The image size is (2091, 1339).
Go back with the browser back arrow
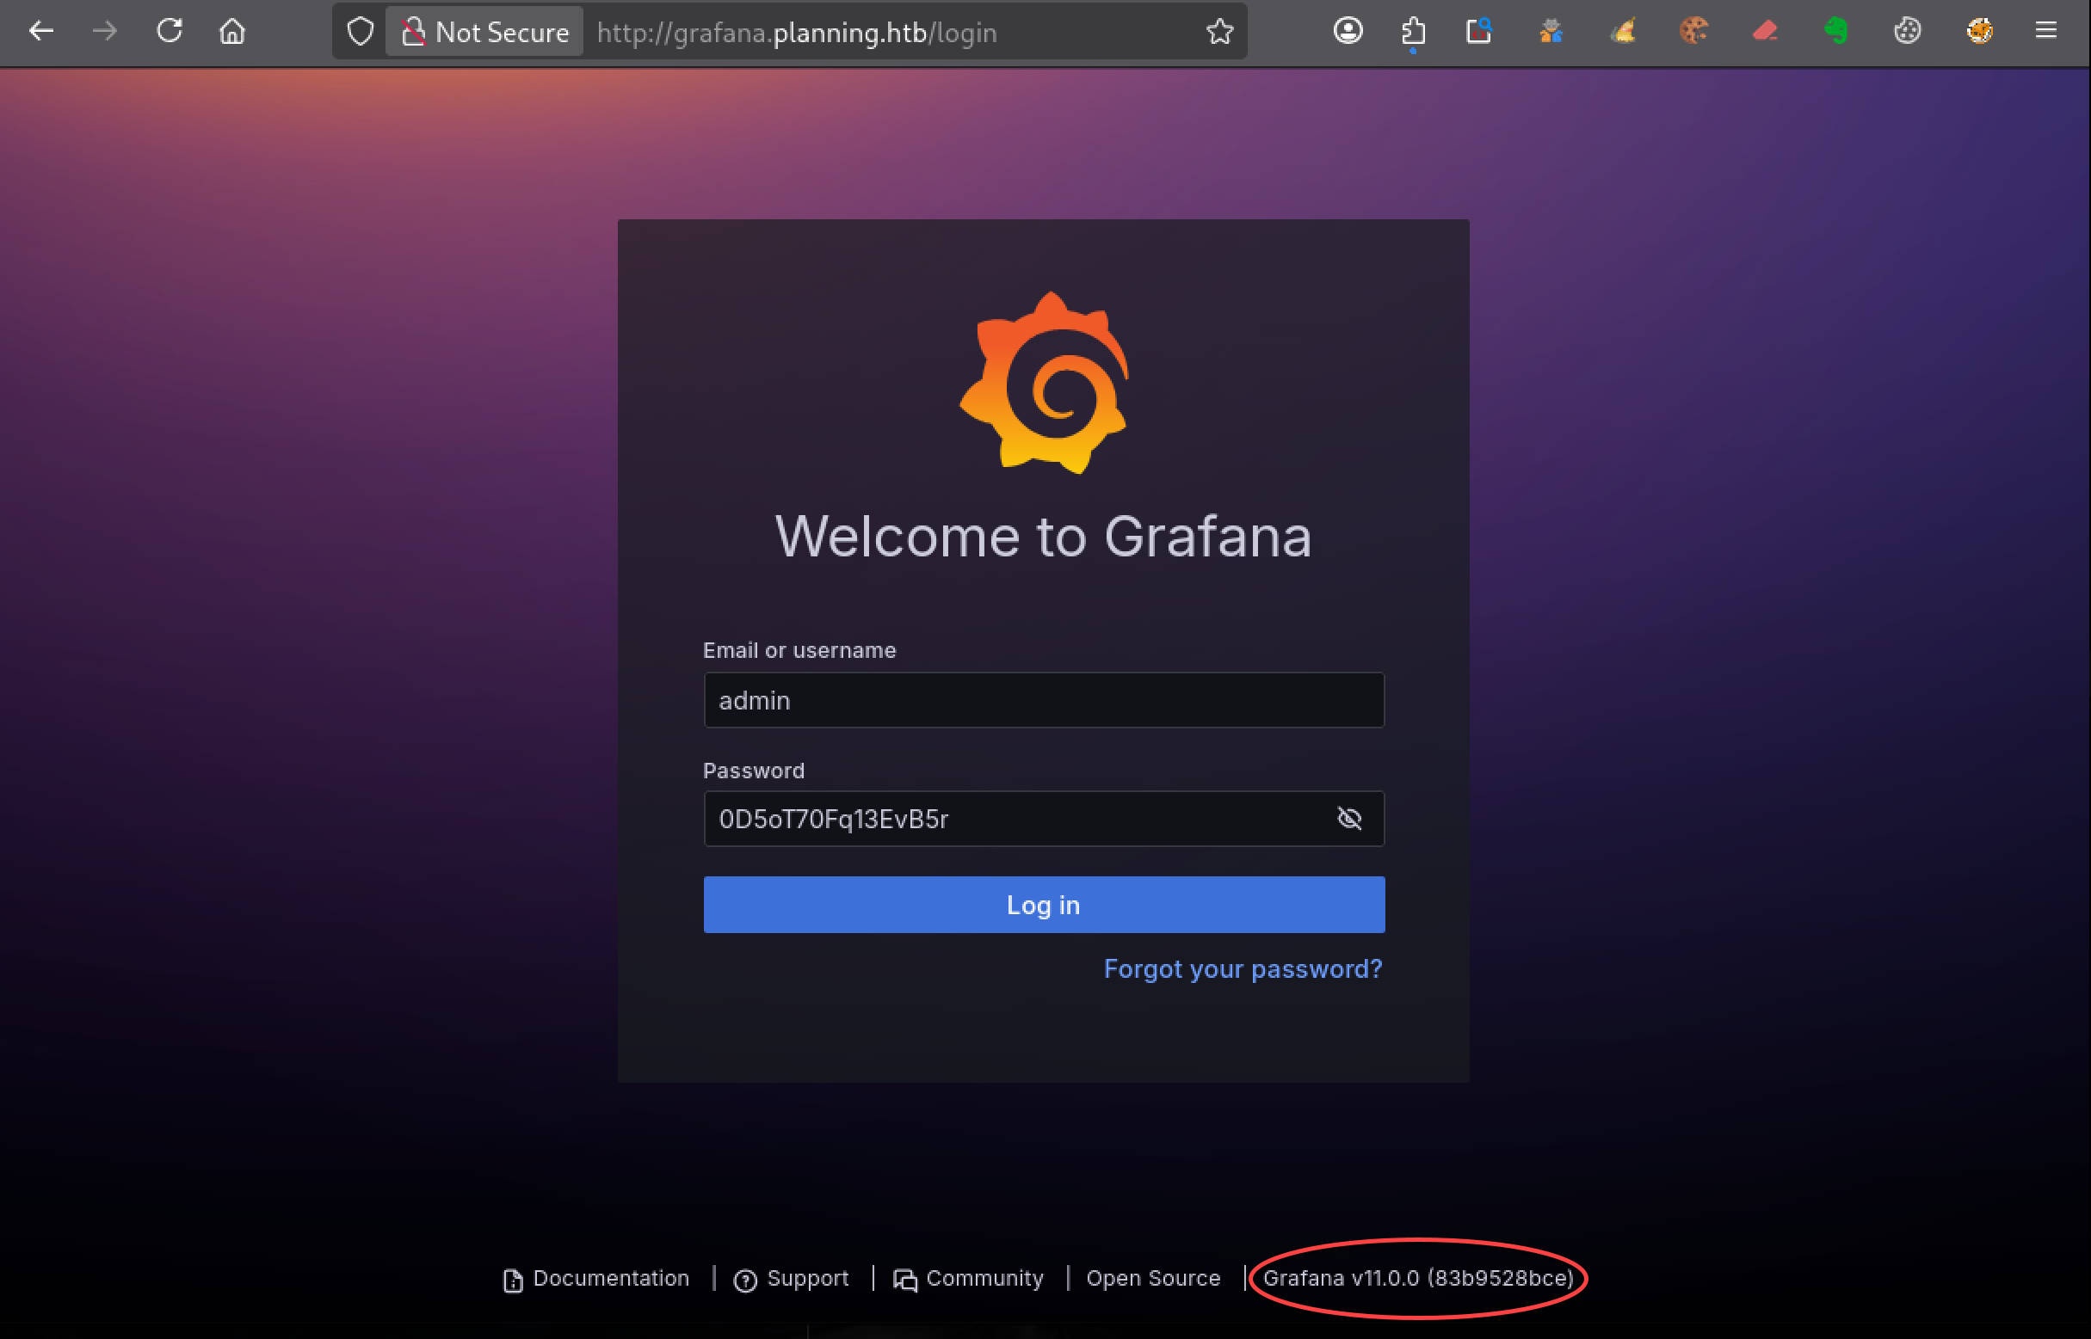click(x=41, y=31)
